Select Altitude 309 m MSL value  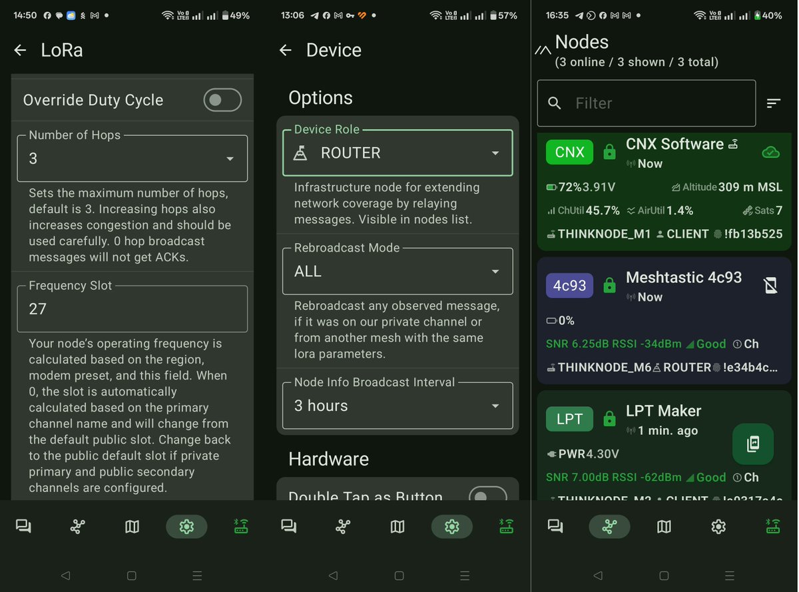[726, 187]
